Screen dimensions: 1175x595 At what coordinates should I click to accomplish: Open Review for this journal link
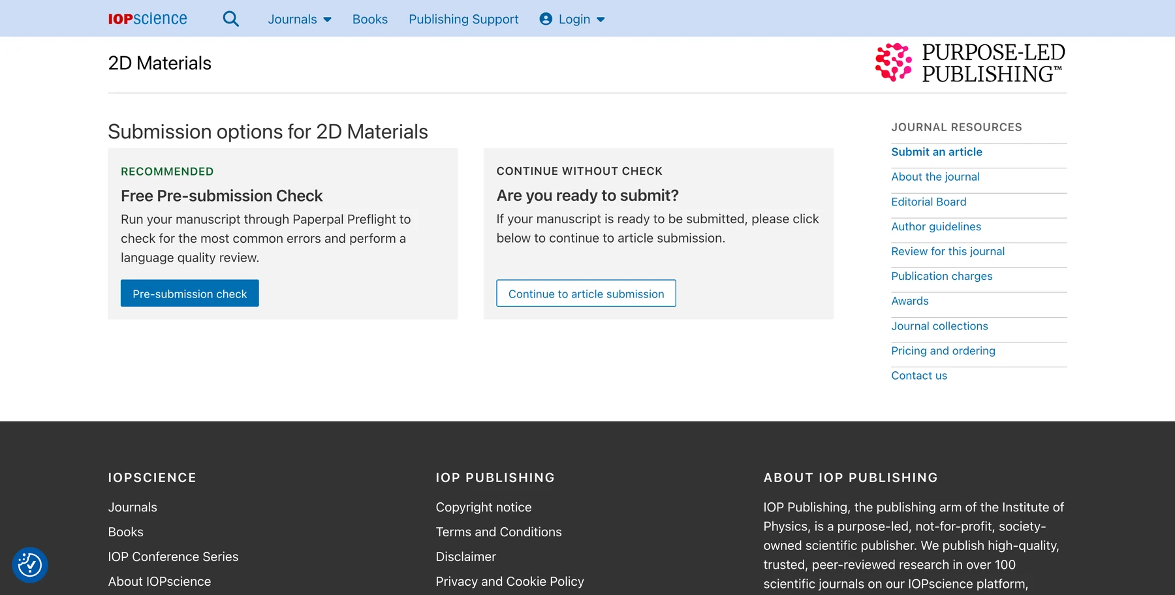pyautogui.click(x=948, y=251)
